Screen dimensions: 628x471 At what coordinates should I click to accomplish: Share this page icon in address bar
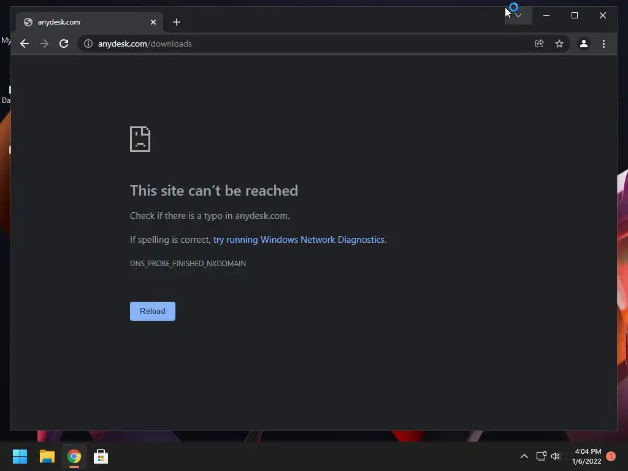point(540,44)
